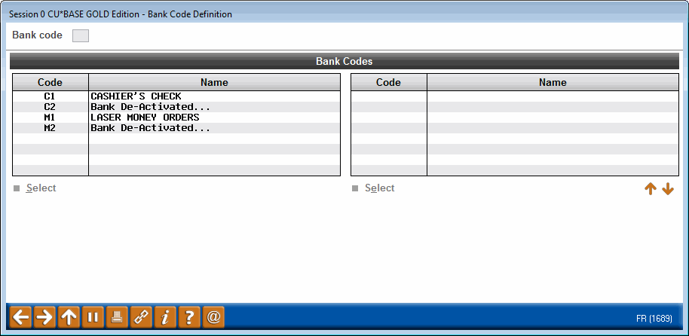Click the pause icon in bottom toolbar
This screenshot has height=336, width=689.
(93, 317)
